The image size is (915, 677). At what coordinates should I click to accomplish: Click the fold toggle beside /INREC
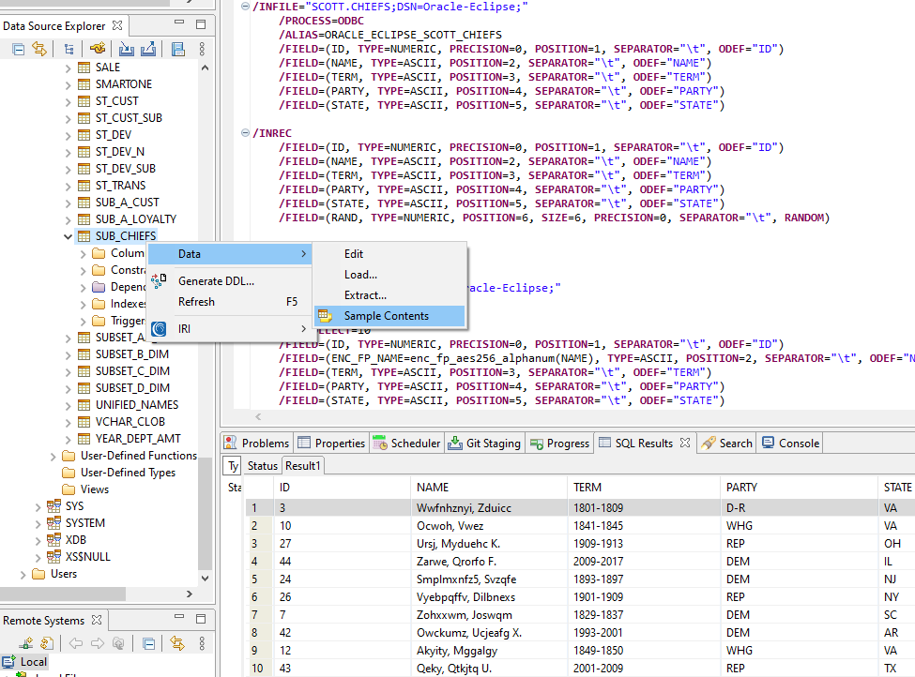246,133
